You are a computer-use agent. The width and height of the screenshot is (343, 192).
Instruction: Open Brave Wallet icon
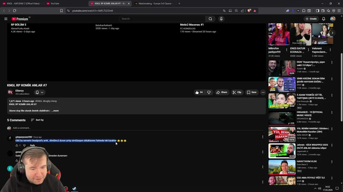[323, 11]
